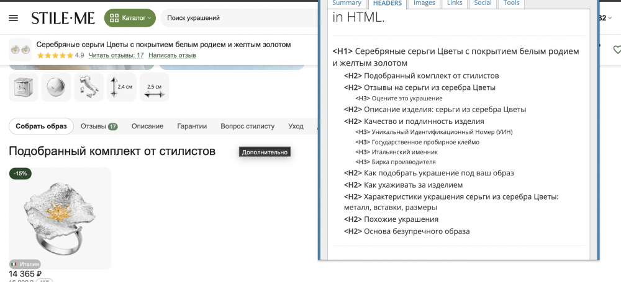Focus the Поиск украшений search field
The width and height of the screenshot is (621, 282).
tap(240, 18)
